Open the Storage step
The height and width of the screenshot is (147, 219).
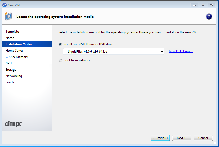pos(11,70)
